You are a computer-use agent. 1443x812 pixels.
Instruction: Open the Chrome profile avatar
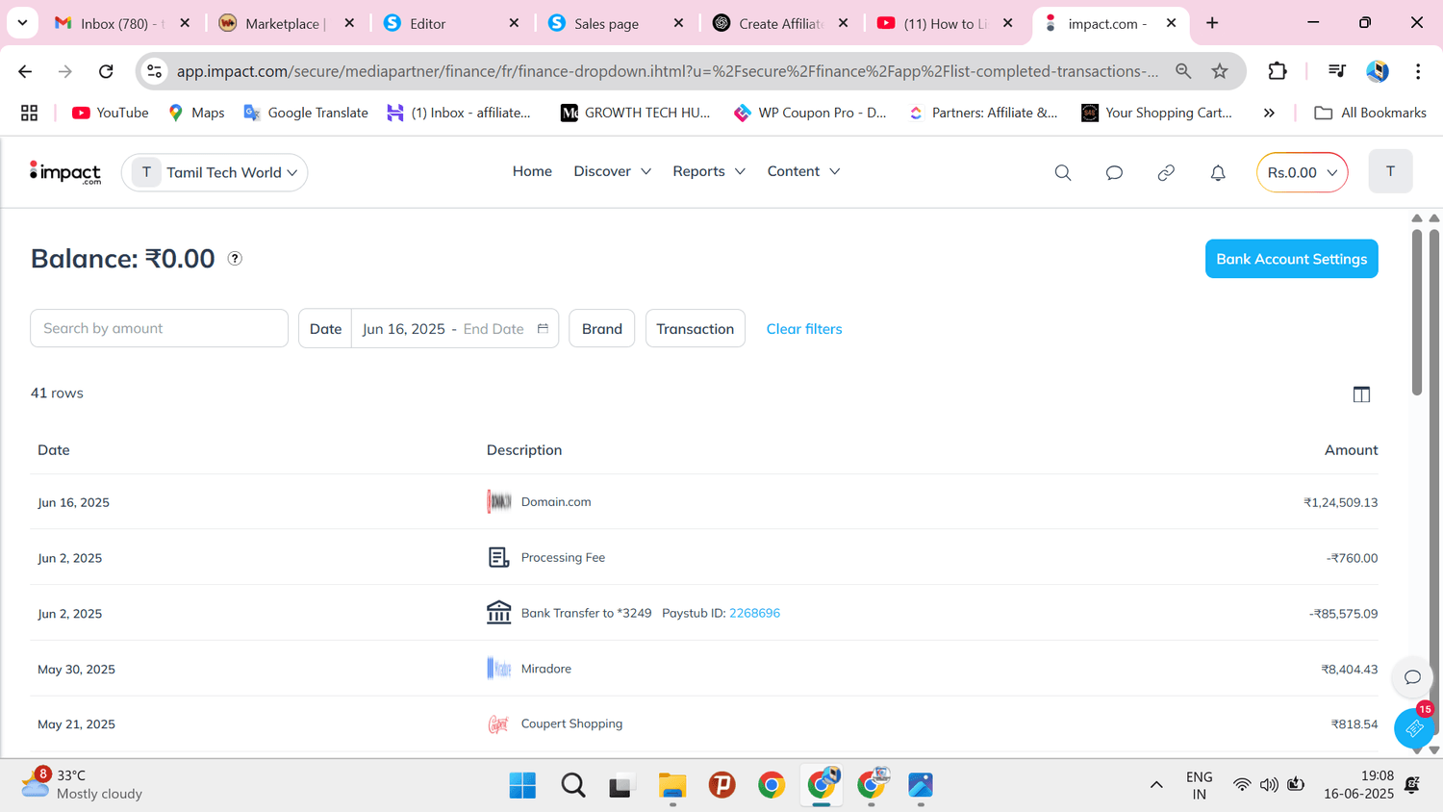click(1378, 71)
